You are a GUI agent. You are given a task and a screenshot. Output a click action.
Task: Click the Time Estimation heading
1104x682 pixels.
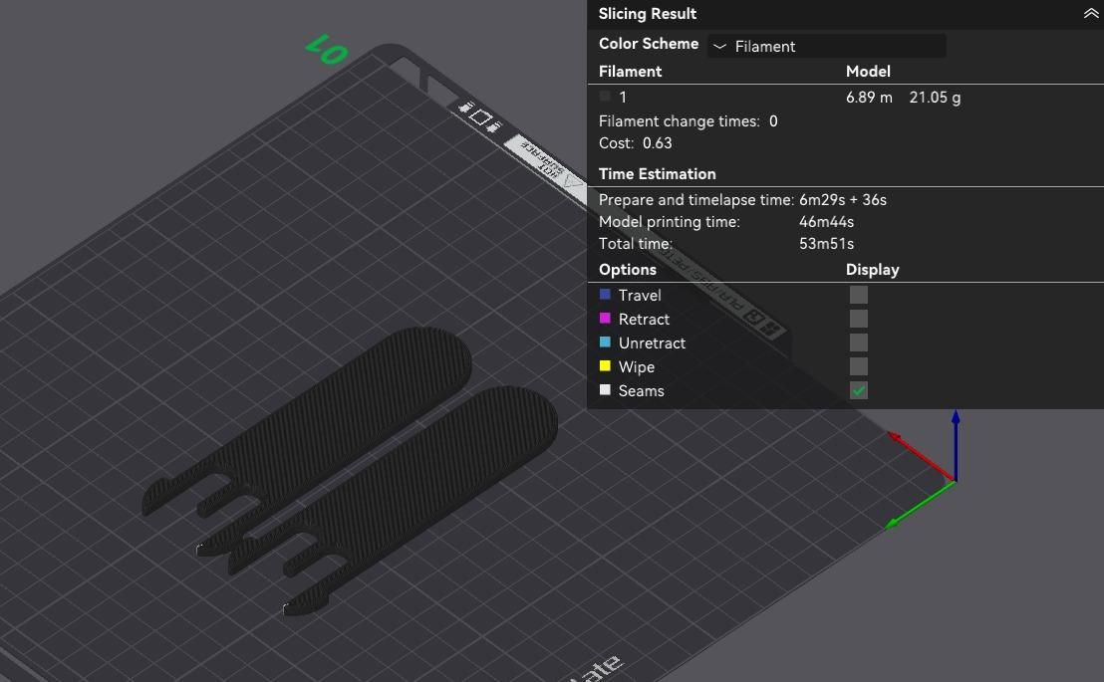[657, 174]
